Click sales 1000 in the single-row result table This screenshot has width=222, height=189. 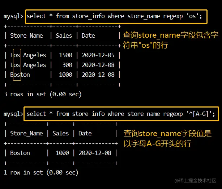coord(62,153)
